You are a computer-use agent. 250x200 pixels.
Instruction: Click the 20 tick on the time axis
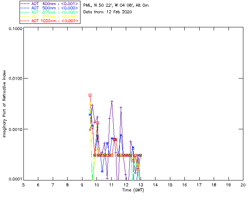pos(243,184)
